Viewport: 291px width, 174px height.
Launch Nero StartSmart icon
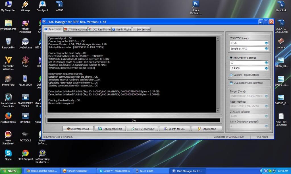(8, 138)
